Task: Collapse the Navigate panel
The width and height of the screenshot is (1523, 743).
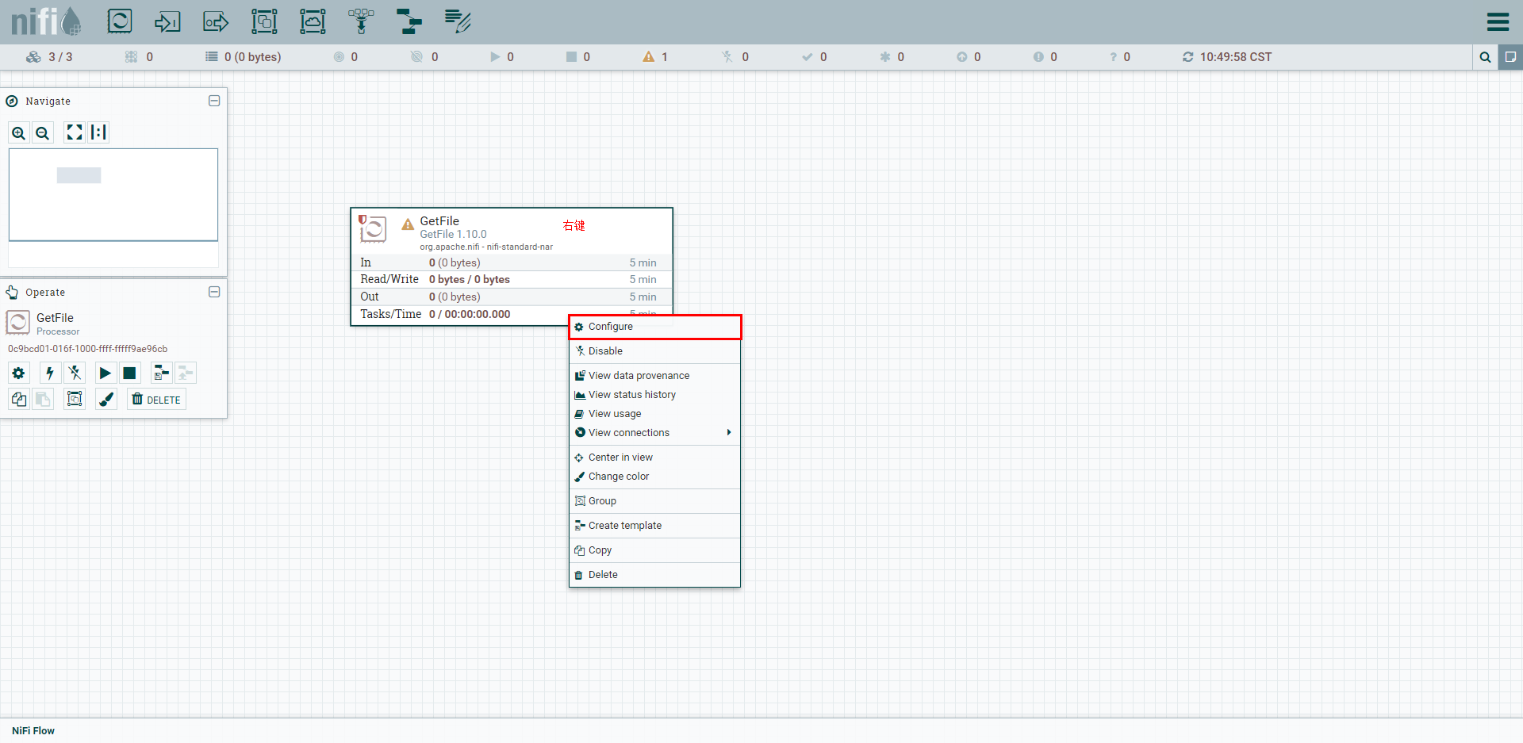Action: pyautogui.click(x=214, y=101)
